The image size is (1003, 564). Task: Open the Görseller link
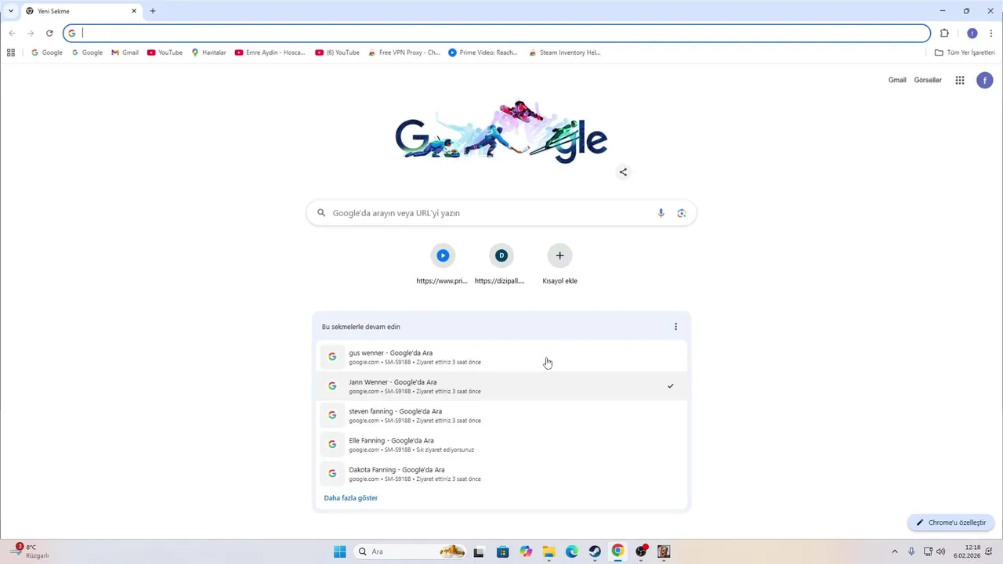pyautogui.click(x=928, y=80)
